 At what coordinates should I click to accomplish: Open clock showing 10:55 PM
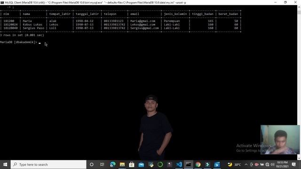point(282,164)
